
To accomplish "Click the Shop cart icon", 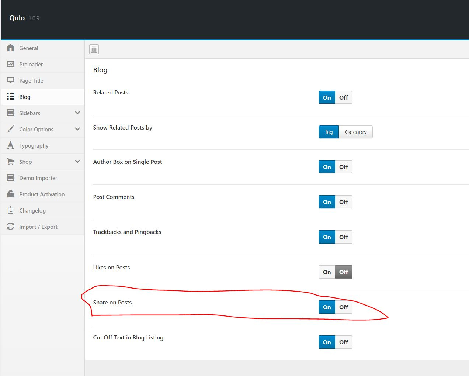I will (x=11, y=162).
